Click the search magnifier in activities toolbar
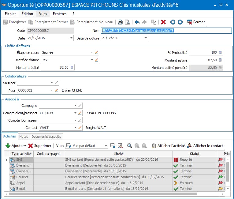The width and height of the screenshot is (234, 199). tap(130, 146)
